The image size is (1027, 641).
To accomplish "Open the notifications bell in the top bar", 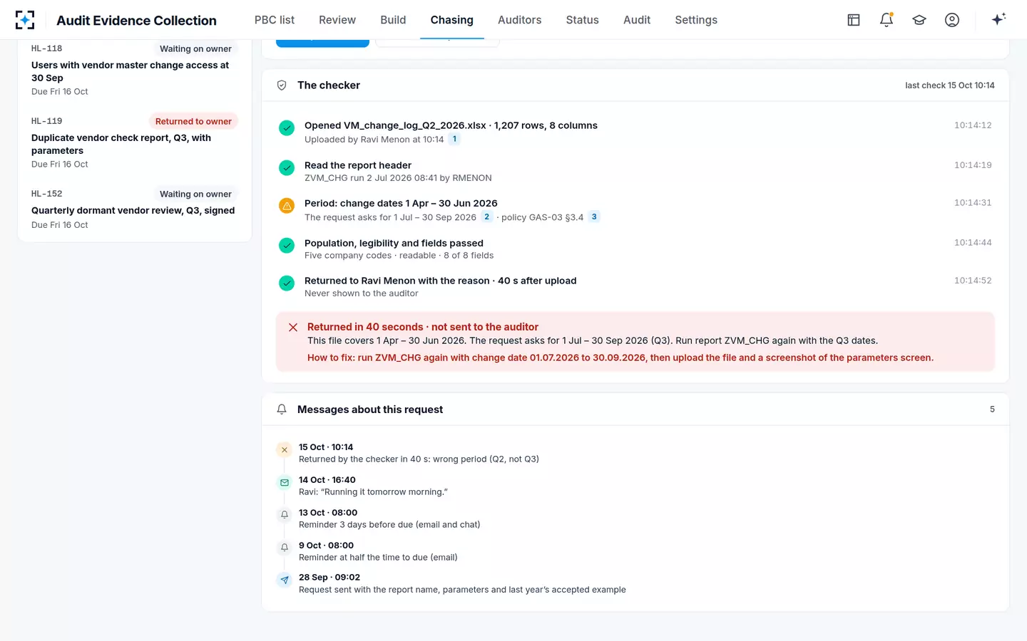I will click(887, 20).
